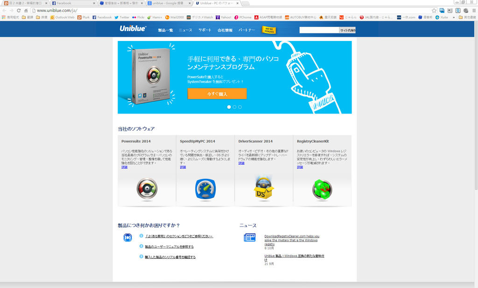Open the サポート menu item
Viewport: 478px width, 288px height.
pos(204,30)
